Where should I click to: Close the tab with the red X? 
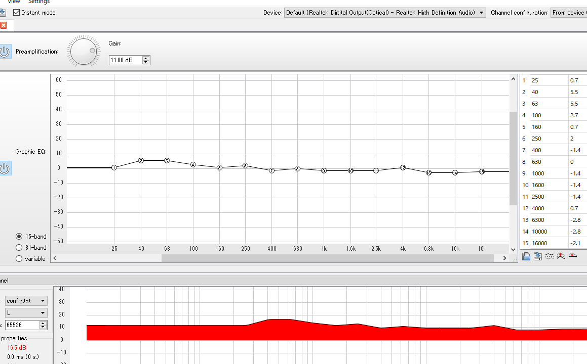click(4, 25)
